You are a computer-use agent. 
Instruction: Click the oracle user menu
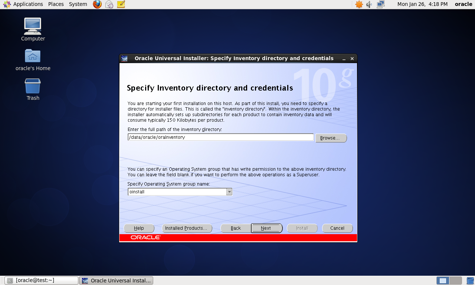463,4
